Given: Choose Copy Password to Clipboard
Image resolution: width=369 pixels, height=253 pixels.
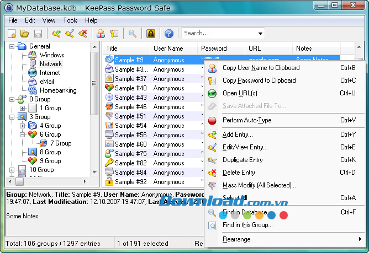Looking at the screenshot, I should (284, 80).
